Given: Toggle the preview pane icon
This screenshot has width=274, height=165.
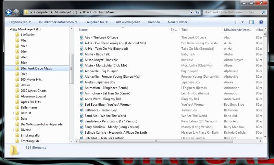Looking at the screenshot, I should (x=251, y=22).
